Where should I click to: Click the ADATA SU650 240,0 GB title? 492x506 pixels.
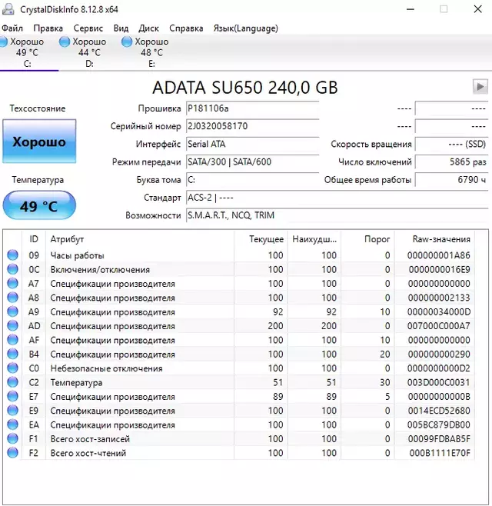(x=245, y=88)
